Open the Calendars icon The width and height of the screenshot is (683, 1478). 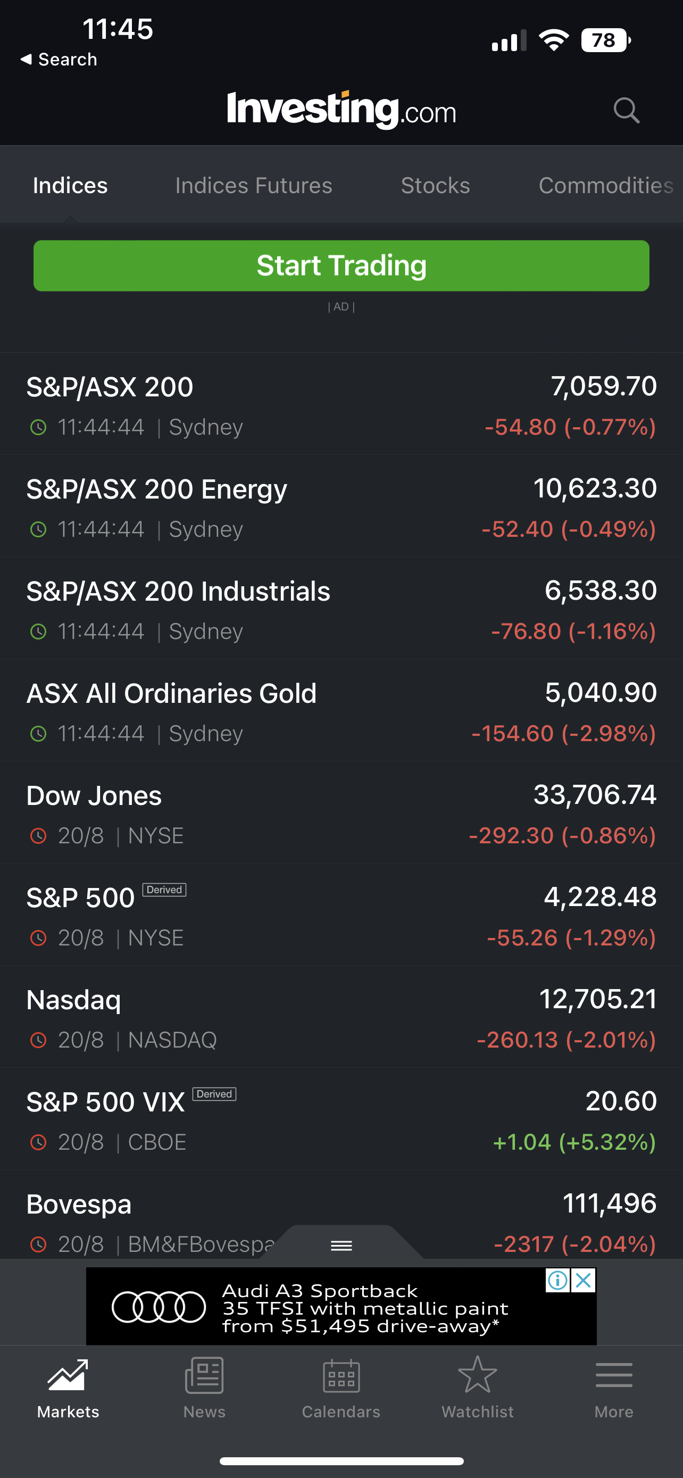[341, 1375]
